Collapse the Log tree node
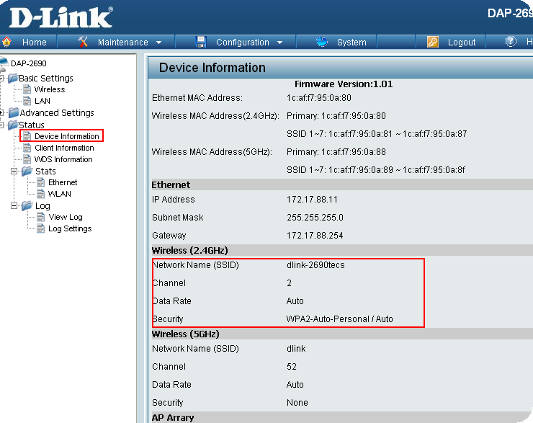This screenshot has height=423, width=533. pos(14,205)
